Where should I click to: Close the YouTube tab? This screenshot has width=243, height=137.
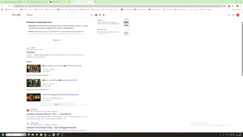(70, 2)
